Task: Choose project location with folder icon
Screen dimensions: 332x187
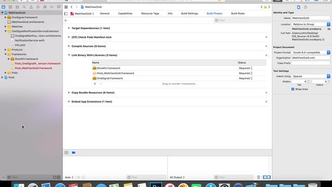Action: (x=329, y=29)
